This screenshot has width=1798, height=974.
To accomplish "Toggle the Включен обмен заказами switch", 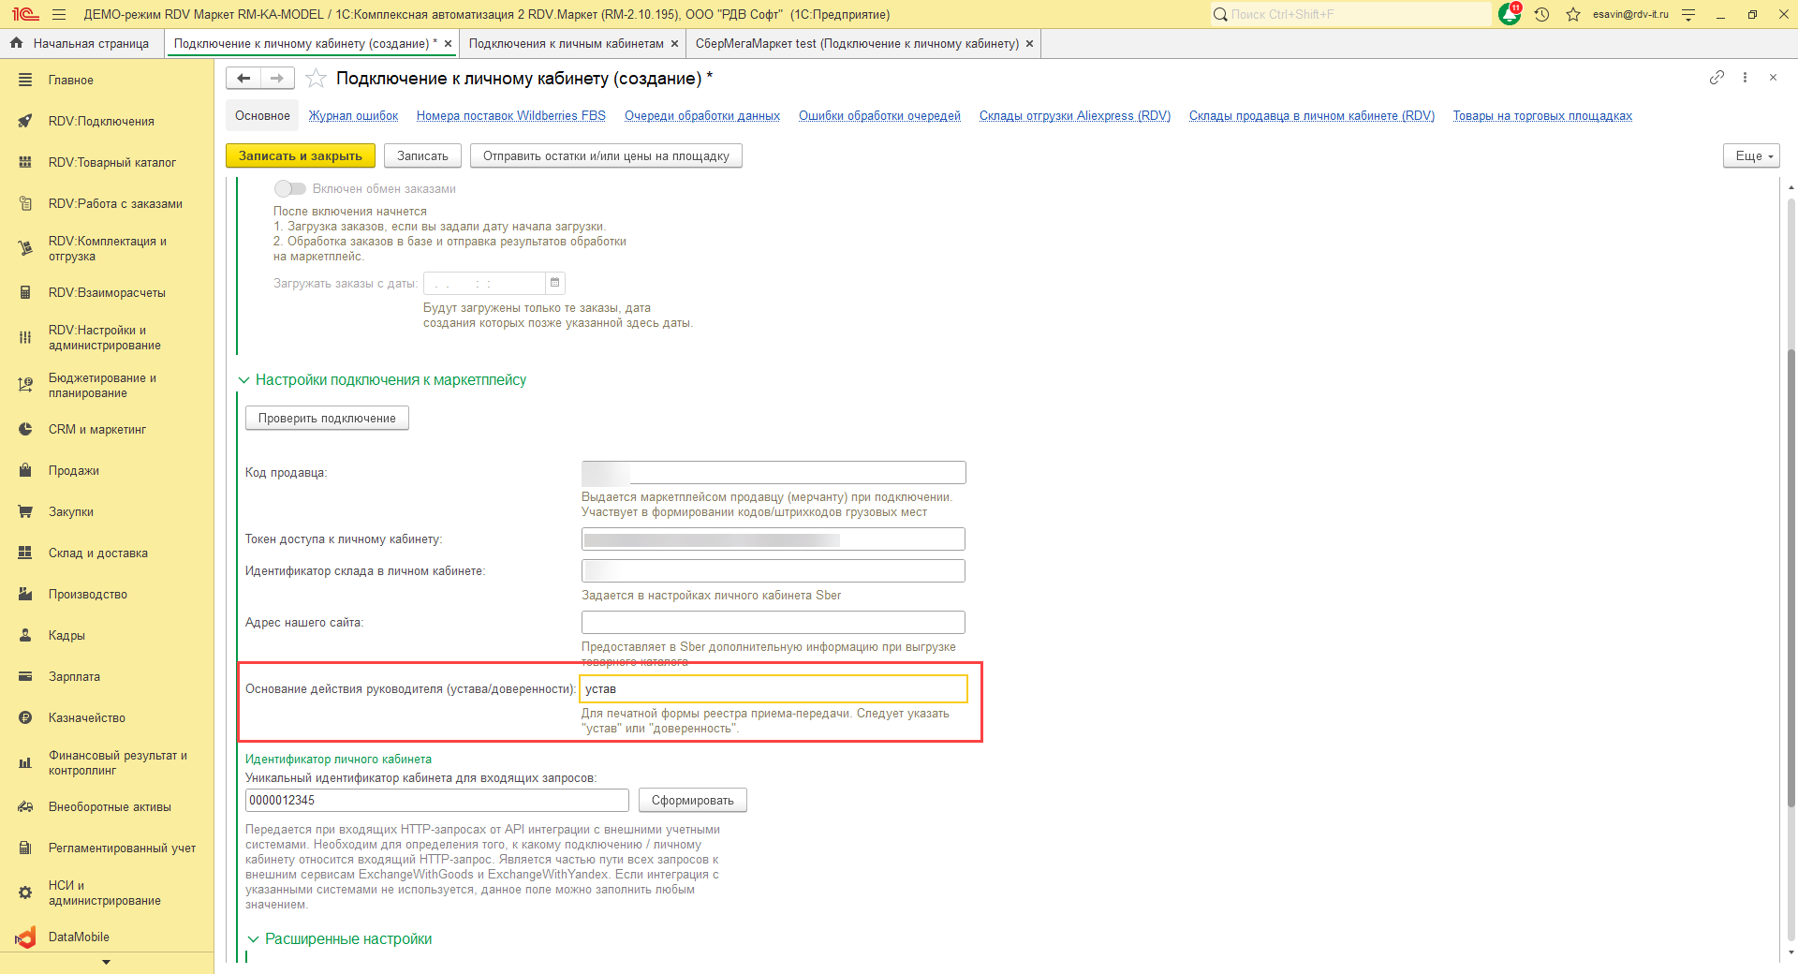I will 289,188.
